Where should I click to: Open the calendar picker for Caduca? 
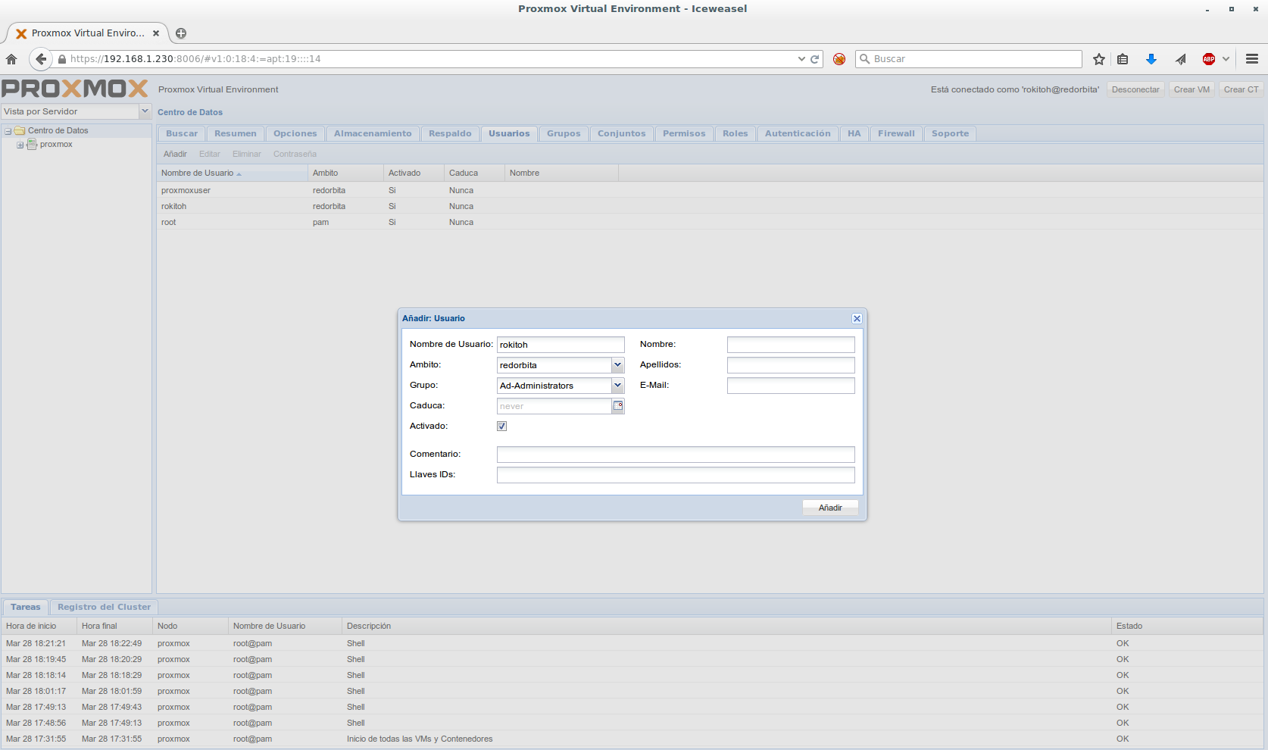pos(618,406)
